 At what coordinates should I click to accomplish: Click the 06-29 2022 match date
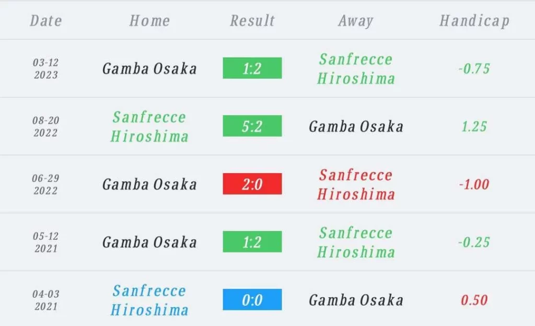point(46,184)
